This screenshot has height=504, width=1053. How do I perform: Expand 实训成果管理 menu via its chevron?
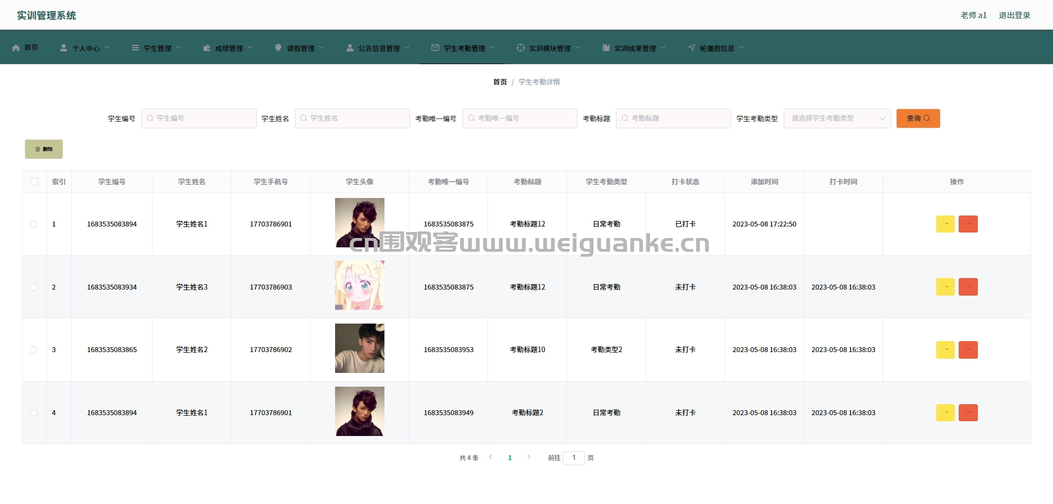click(x=663, y=48)
